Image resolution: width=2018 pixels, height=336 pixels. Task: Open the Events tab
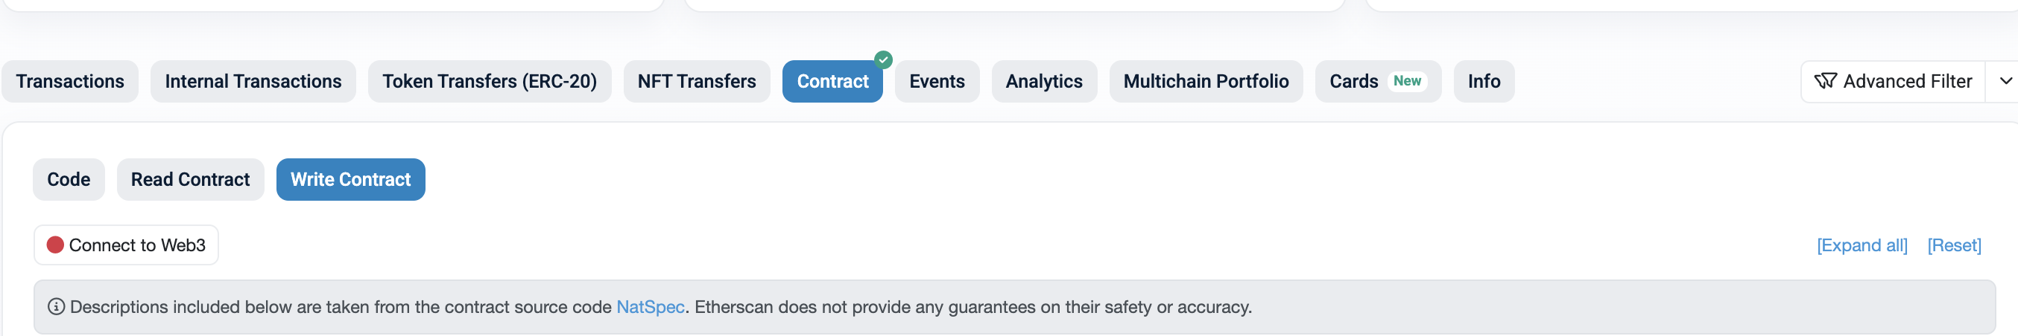(x=936, y=81)
